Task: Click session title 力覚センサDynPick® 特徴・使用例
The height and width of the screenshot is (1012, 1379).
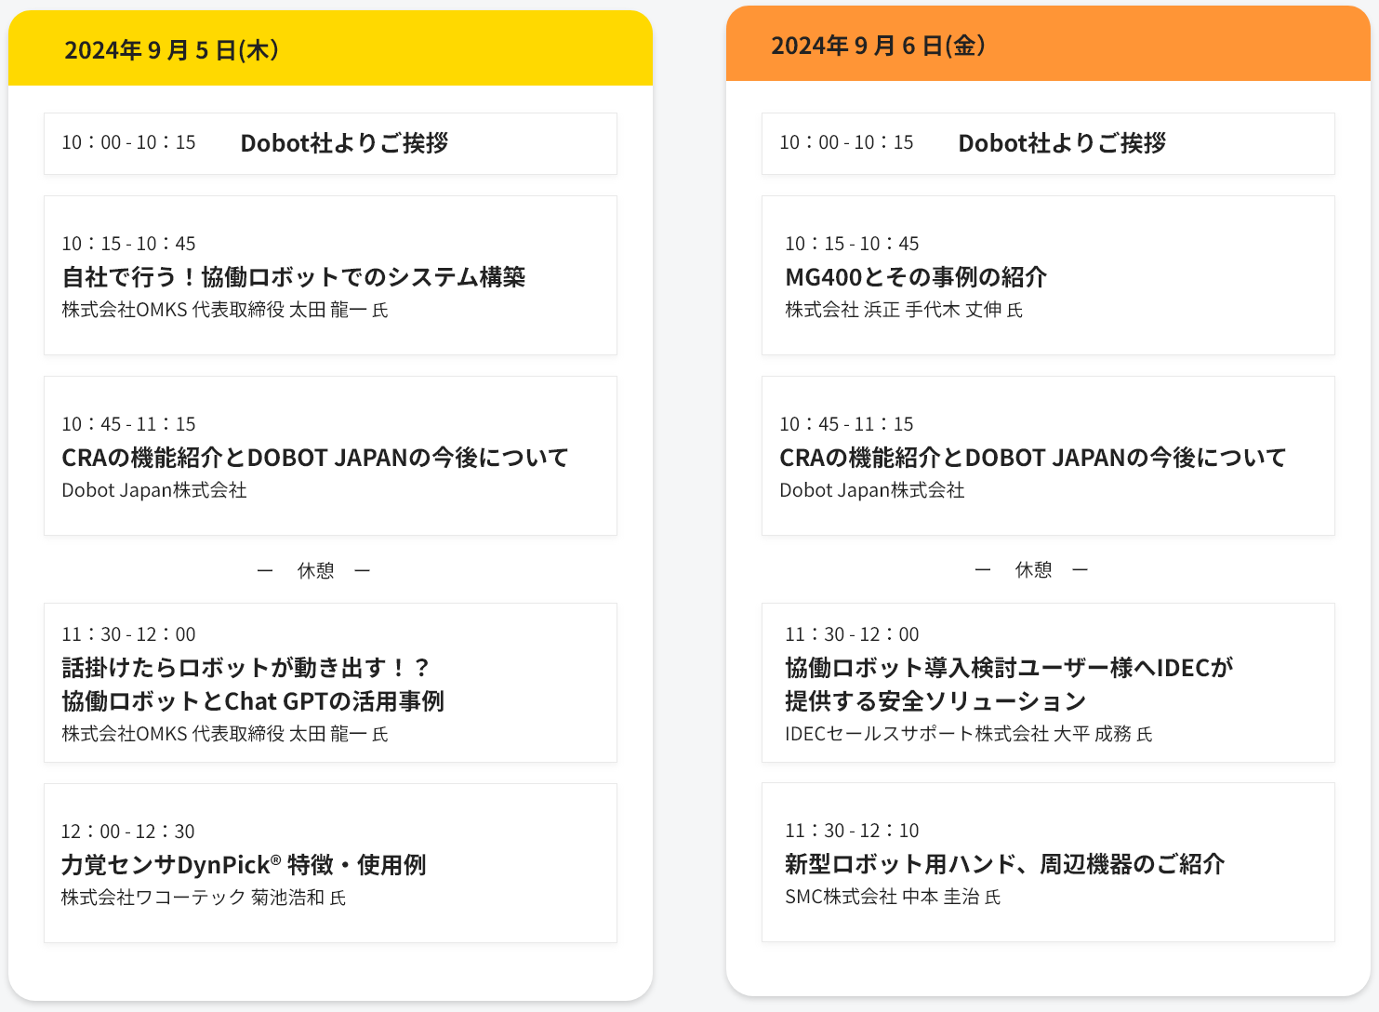Action: point(244,865)
